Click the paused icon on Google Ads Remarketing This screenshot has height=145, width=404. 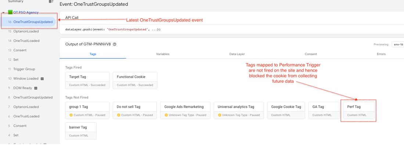[x=166, y=115]
